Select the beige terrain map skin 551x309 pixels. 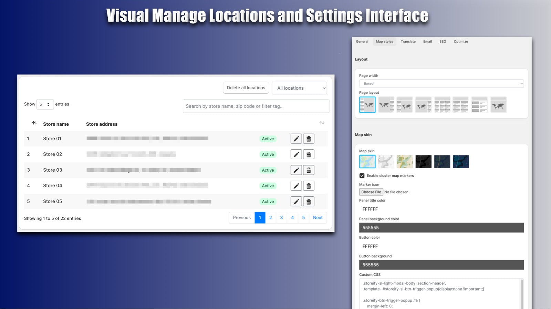(x=405, y=161)
